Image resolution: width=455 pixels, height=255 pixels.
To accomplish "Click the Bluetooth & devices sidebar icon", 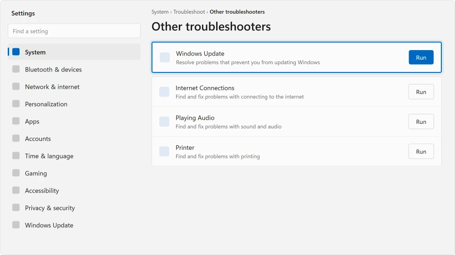I will [16, 69].
